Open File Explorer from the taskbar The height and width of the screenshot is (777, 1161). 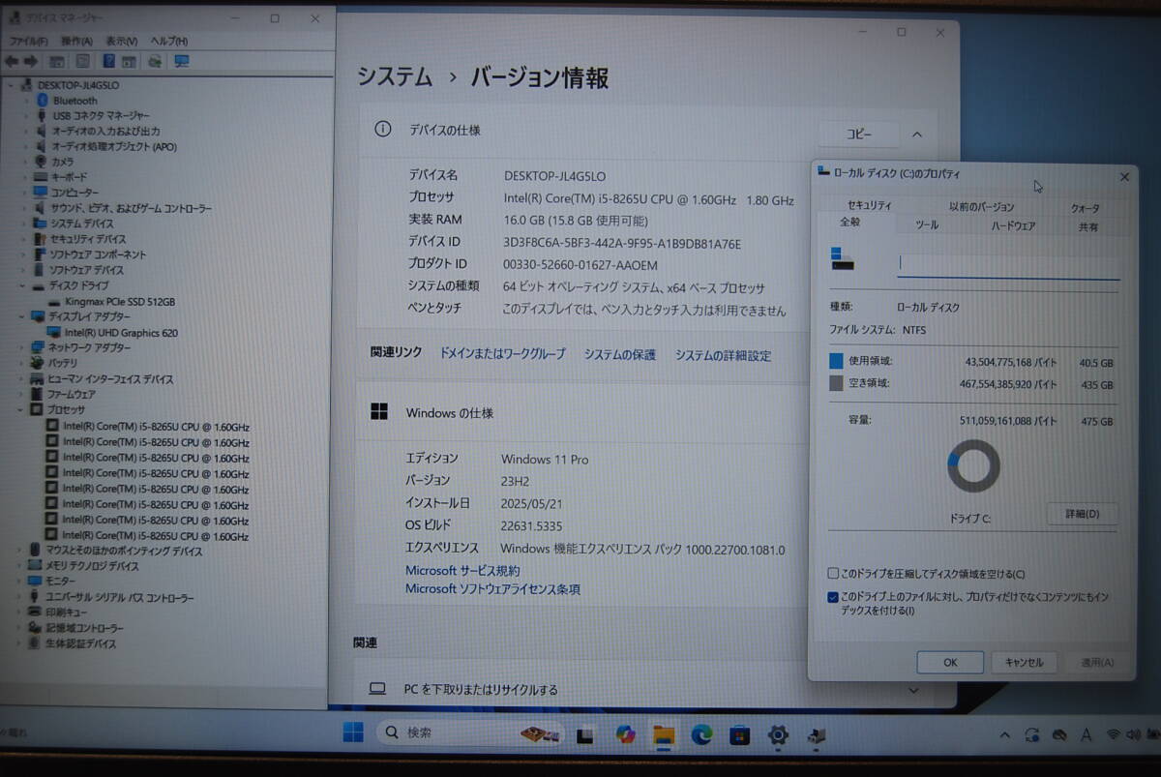(x=664, y=735)
